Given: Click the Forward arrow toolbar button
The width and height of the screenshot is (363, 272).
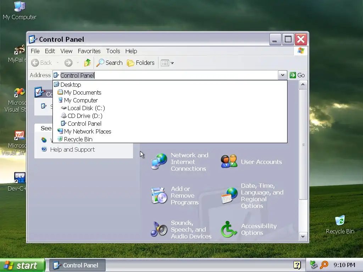Looking at the screenshot, I should [x=68, y=63].
